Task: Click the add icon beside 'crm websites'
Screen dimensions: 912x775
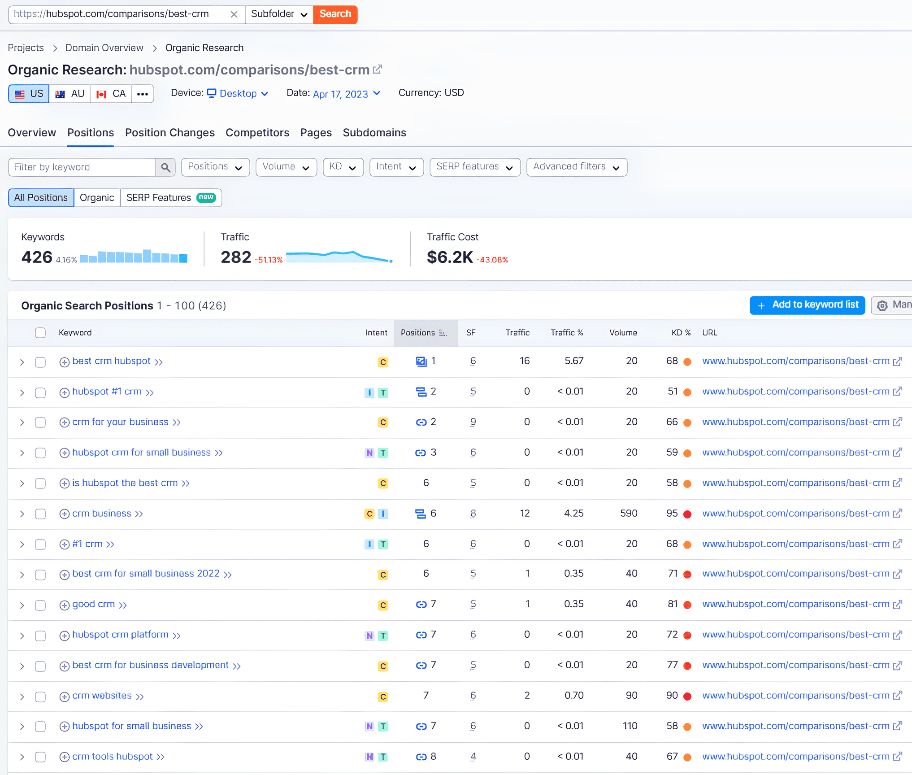Action: point(65,697)
